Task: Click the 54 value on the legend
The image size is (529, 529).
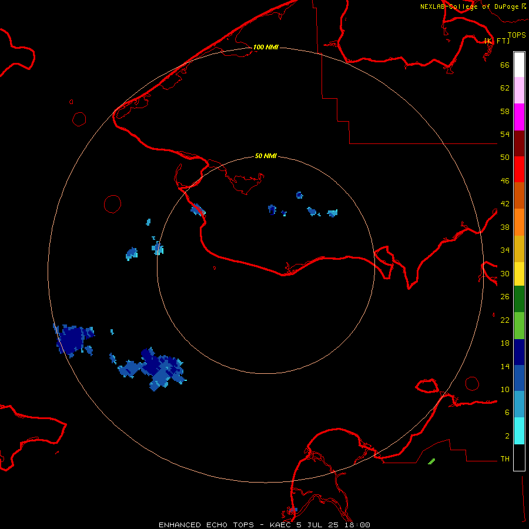Action: [x=505, y=134]
